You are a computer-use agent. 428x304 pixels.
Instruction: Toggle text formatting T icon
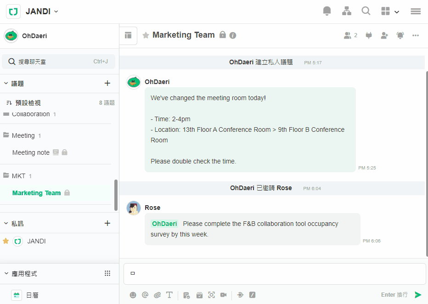[x=169, y=295]
